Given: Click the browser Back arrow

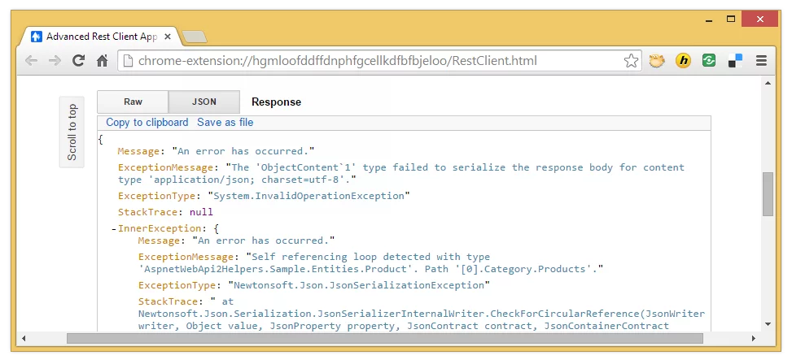Looking at the screenshot, I should coord(31,61).
